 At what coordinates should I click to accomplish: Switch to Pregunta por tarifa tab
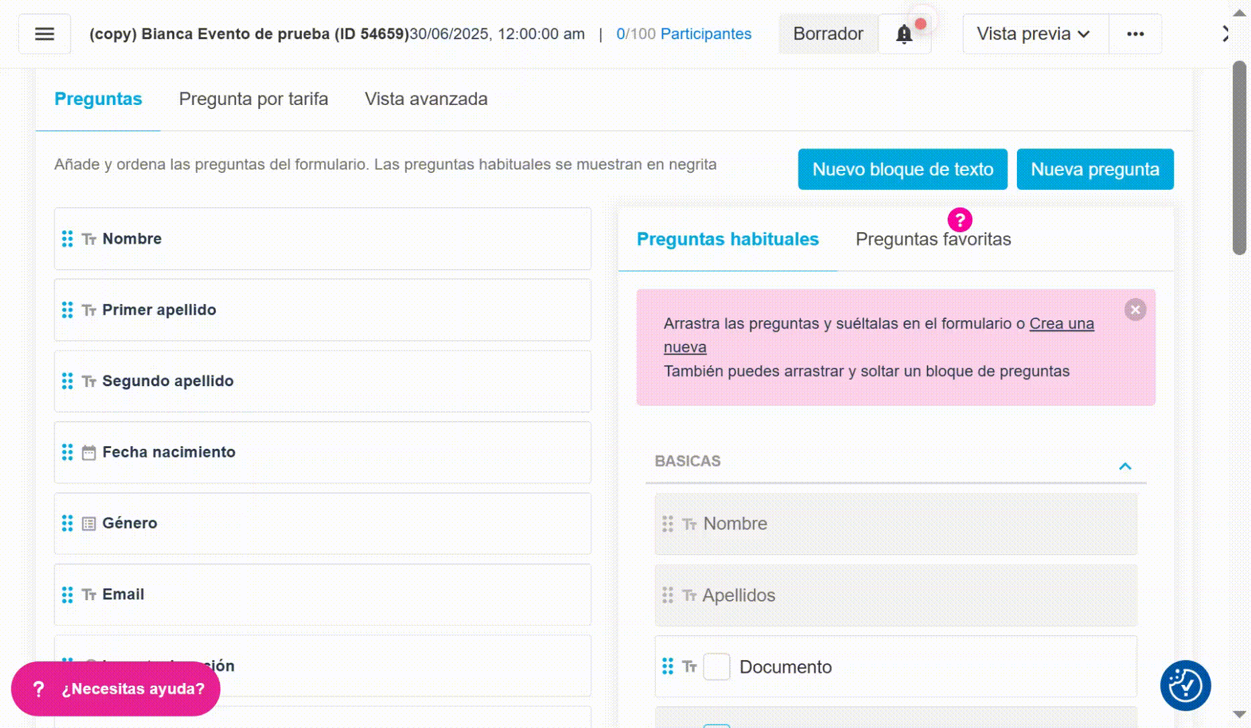254,99
